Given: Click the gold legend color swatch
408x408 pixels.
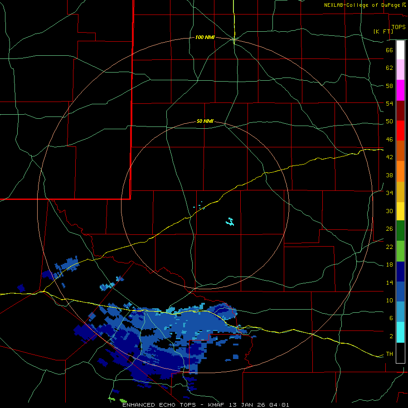Looking at the screenshot, I should 400,192.
